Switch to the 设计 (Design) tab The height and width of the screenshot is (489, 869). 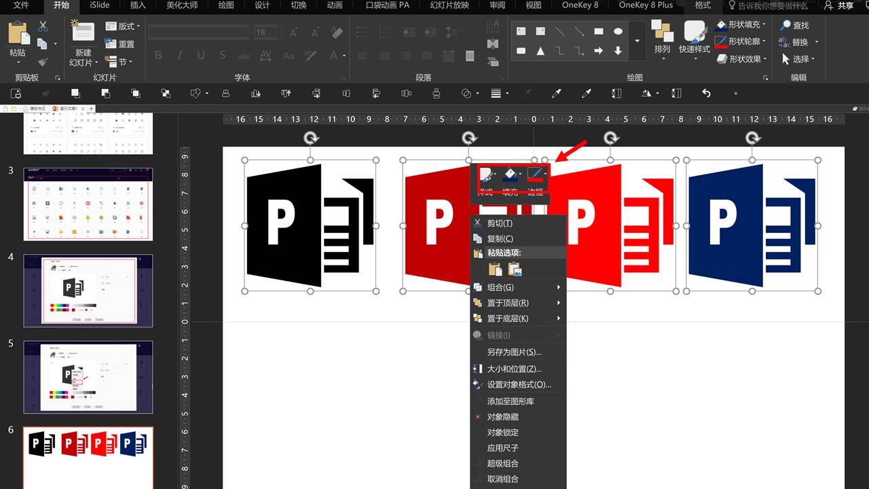click(x=262, y=5)
